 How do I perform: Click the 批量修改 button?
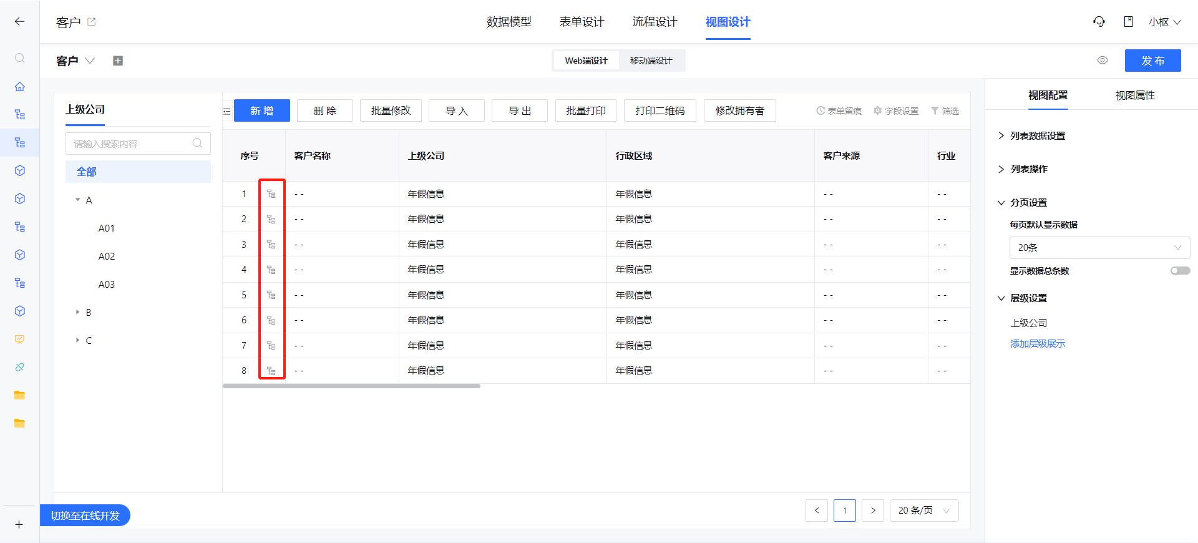(391, 110)
